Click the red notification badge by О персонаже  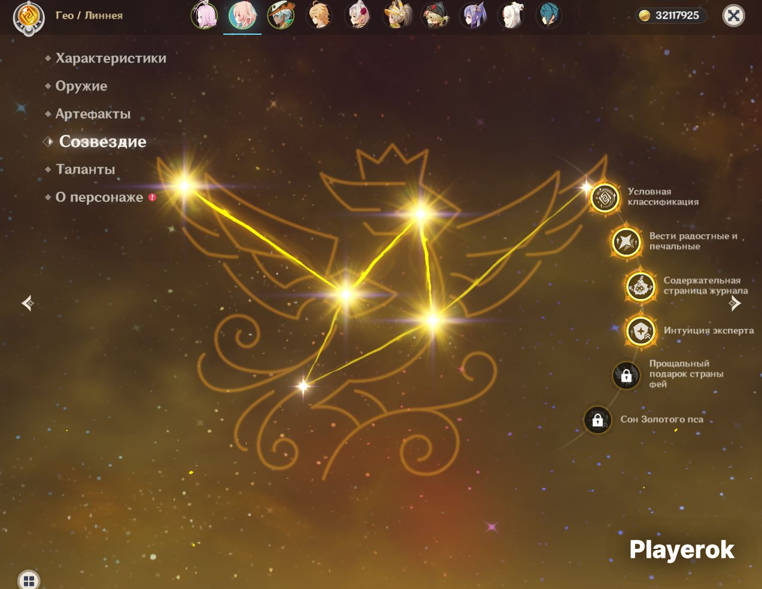tap(152, 197)
